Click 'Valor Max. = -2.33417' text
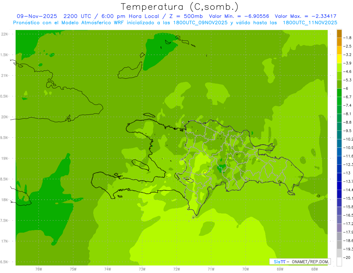This screenshot has width=353, height=273. point(305,16)
